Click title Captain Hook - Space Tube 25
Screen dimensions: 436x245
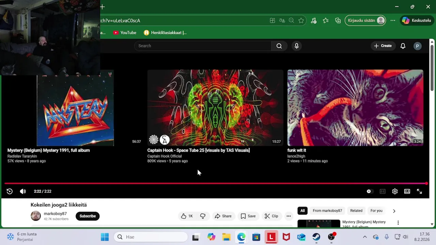click(199, 150)
